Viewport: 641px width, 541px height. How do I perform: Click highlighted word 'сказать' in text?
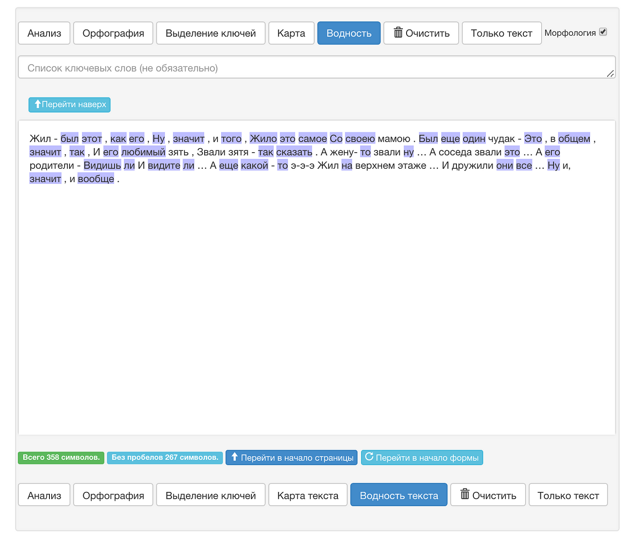(x=294, y=152)
